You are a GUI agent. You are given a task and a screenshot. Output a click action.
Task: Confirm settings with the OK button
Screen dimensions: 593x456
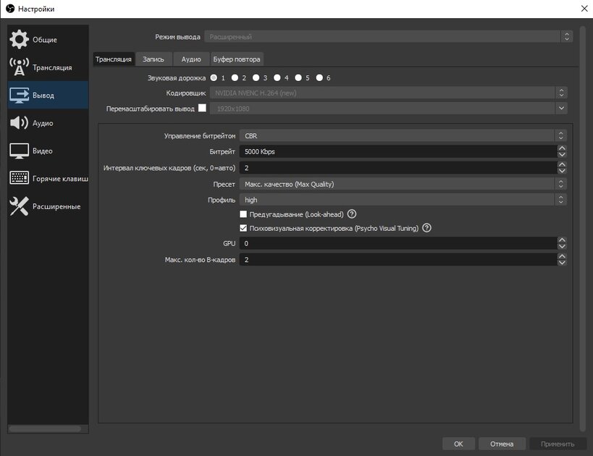tap(458, 444)
